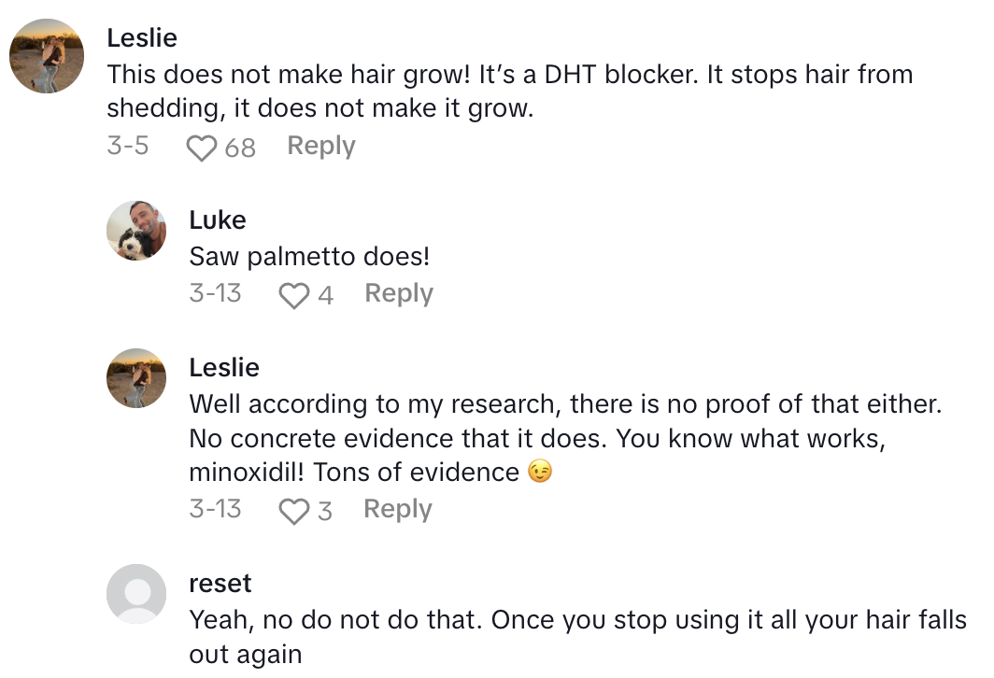The image size is (994, 678).
Task: Like Leslie's DHT blocker comment heart icon
Action: click(201, 146)
